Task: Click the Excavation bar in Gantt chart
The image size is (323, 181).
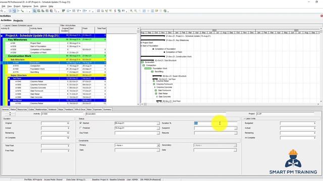Action: pyautogui.click(x=142, y=62)
